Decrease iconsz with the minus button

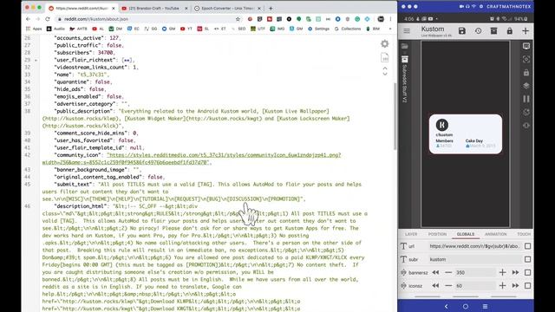pyautogui.click(x=448, y=285)
